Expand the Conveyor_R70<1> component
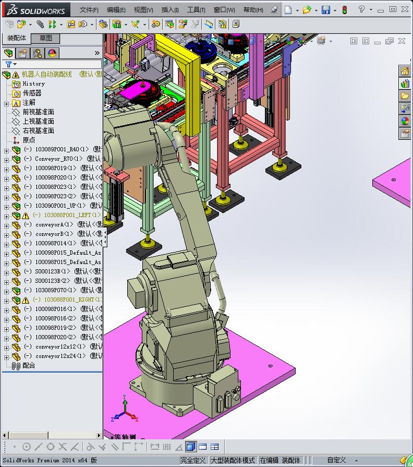Viewport: 413px width, 467px height. (7, 160)
